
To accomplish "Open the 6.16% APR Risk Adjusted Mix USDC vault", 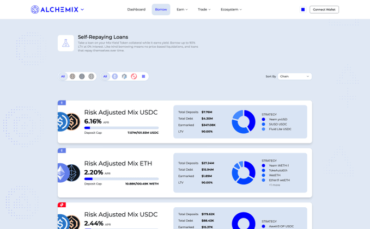I will (121, 113).
